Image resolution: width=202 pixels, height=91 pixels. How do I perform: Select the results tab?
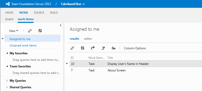[74, 39]
